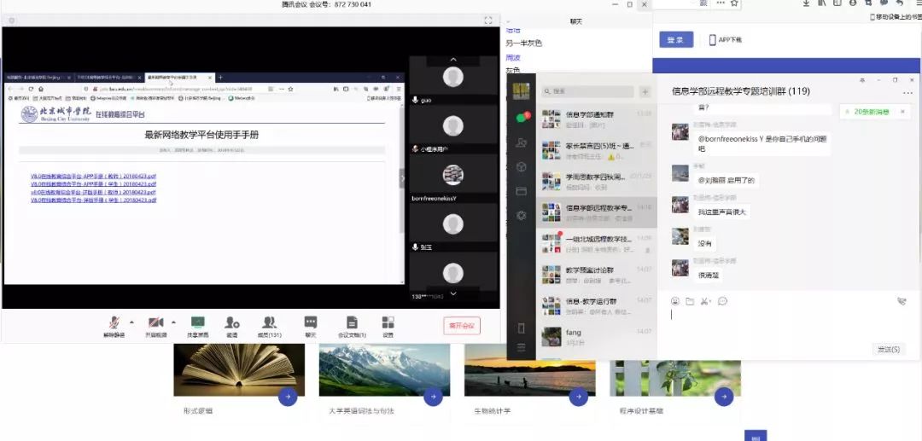This screenshot has width=922, height=441.
Task: Toggle fullscreen for the meeting window
Action: (488, 20)
